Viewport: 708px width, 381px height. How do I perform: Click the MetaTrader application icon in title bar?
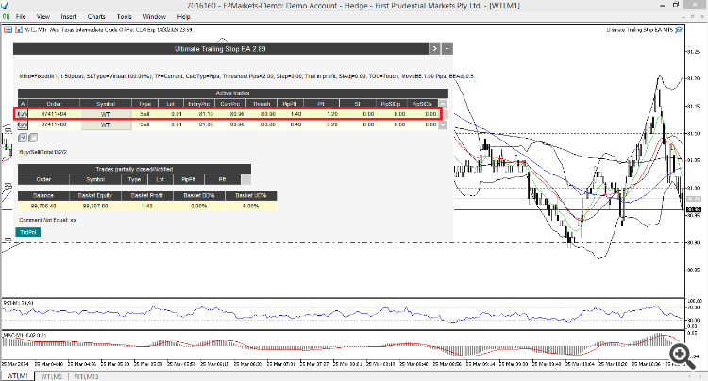coord(5,6)
